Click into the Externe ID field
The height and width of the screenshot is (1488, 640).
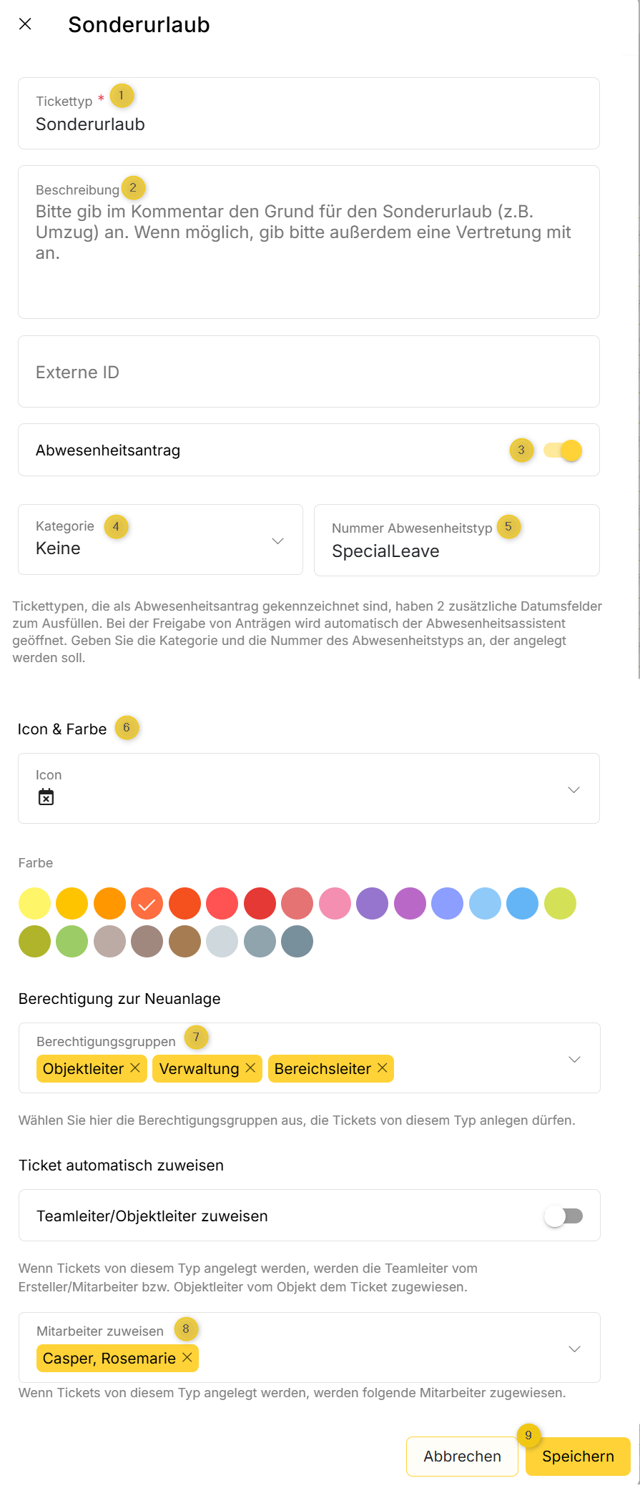[309, 372]
